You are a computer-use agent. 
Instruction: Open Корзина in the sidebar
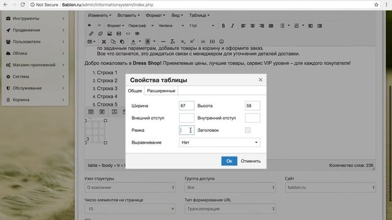coord(35,100)
